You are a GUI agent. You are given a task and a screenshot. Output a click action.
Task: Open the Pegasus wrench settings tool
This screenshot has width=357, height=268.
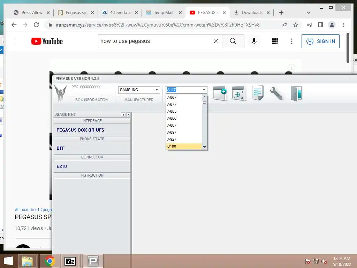coord(276,93)
